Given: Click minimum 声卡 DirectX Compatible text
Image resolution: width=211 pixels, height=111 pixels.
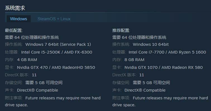Looking at the screenshot, I should pyautogui.click(x=37, y=90).
